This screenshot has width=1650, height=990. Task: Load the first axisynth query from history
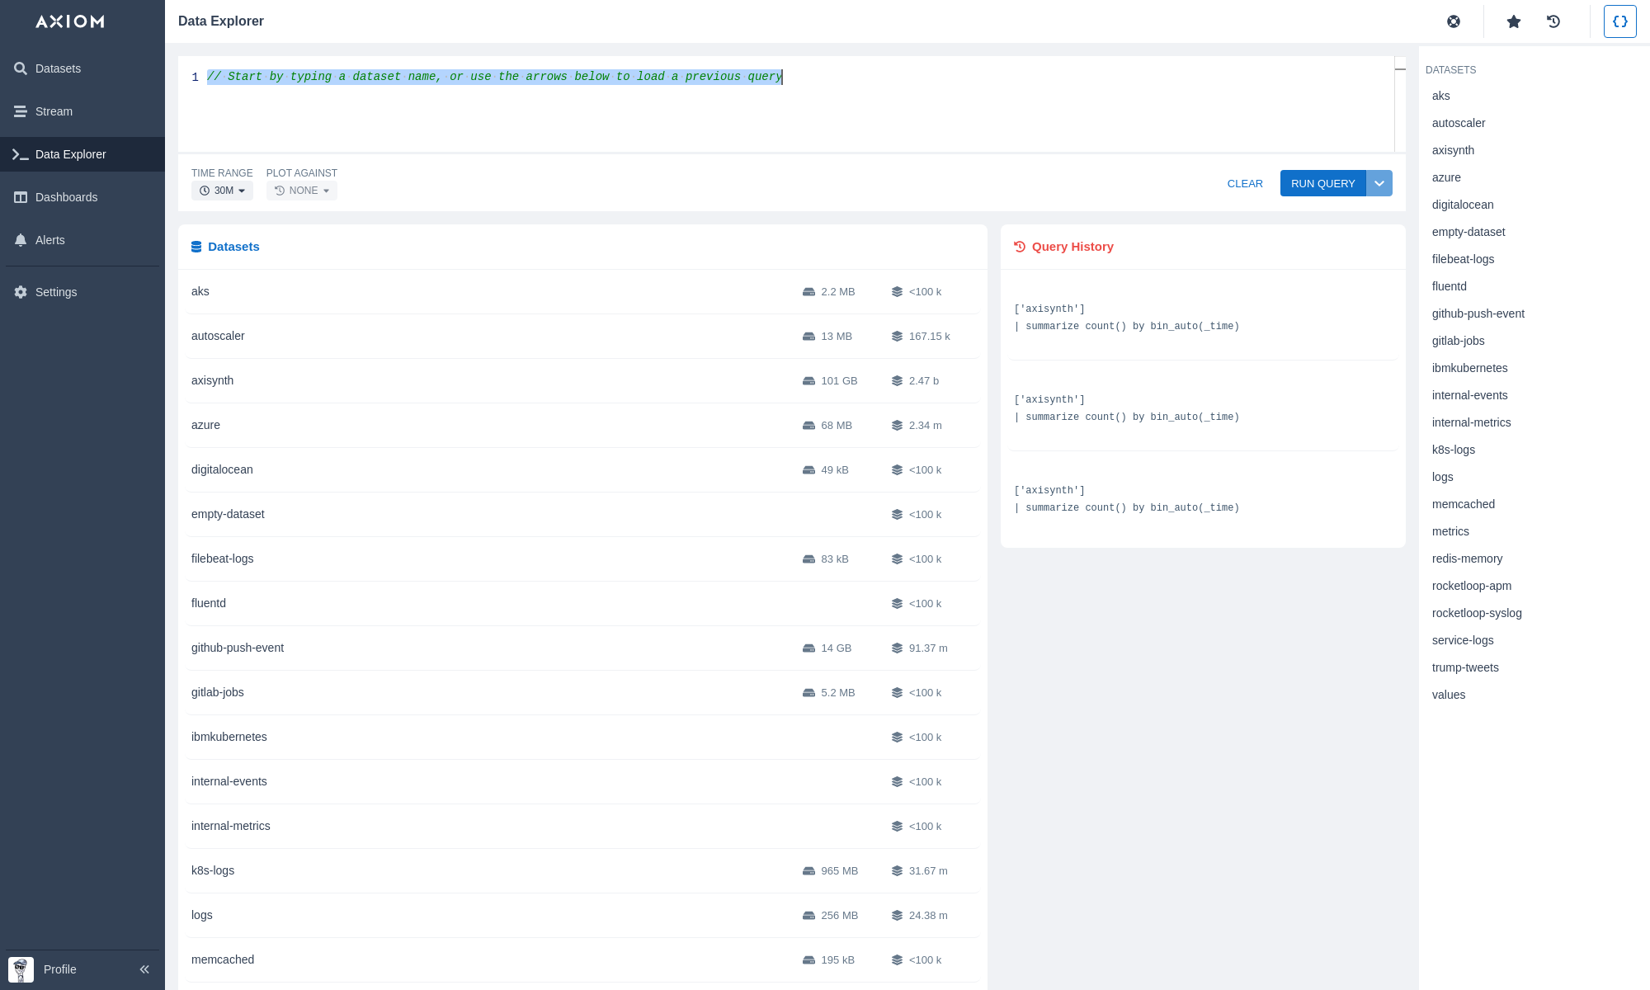pyautogui.click(x=1126, y=318)
